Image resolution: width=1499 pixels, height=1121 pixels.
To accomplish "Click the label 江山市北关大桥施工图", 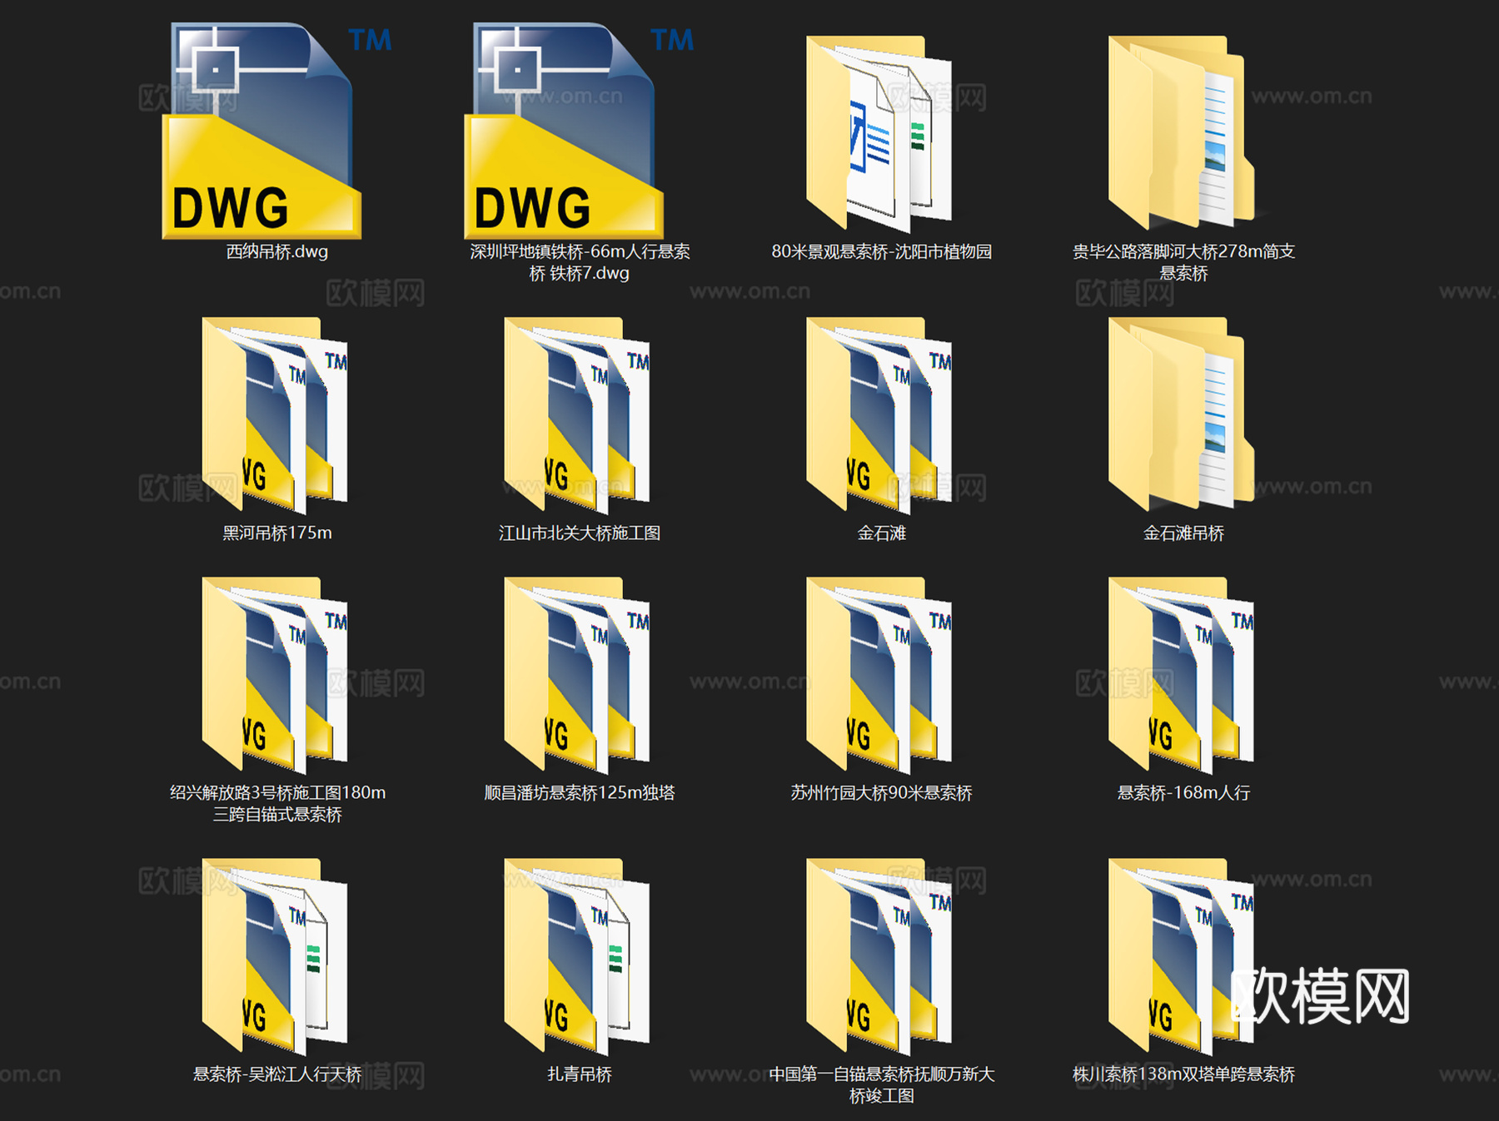I will click(580, 533).
